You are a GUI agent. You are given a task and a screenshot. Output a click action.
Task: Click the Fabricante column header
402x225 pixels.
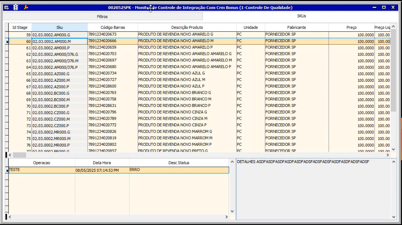[x=296, y=27]
